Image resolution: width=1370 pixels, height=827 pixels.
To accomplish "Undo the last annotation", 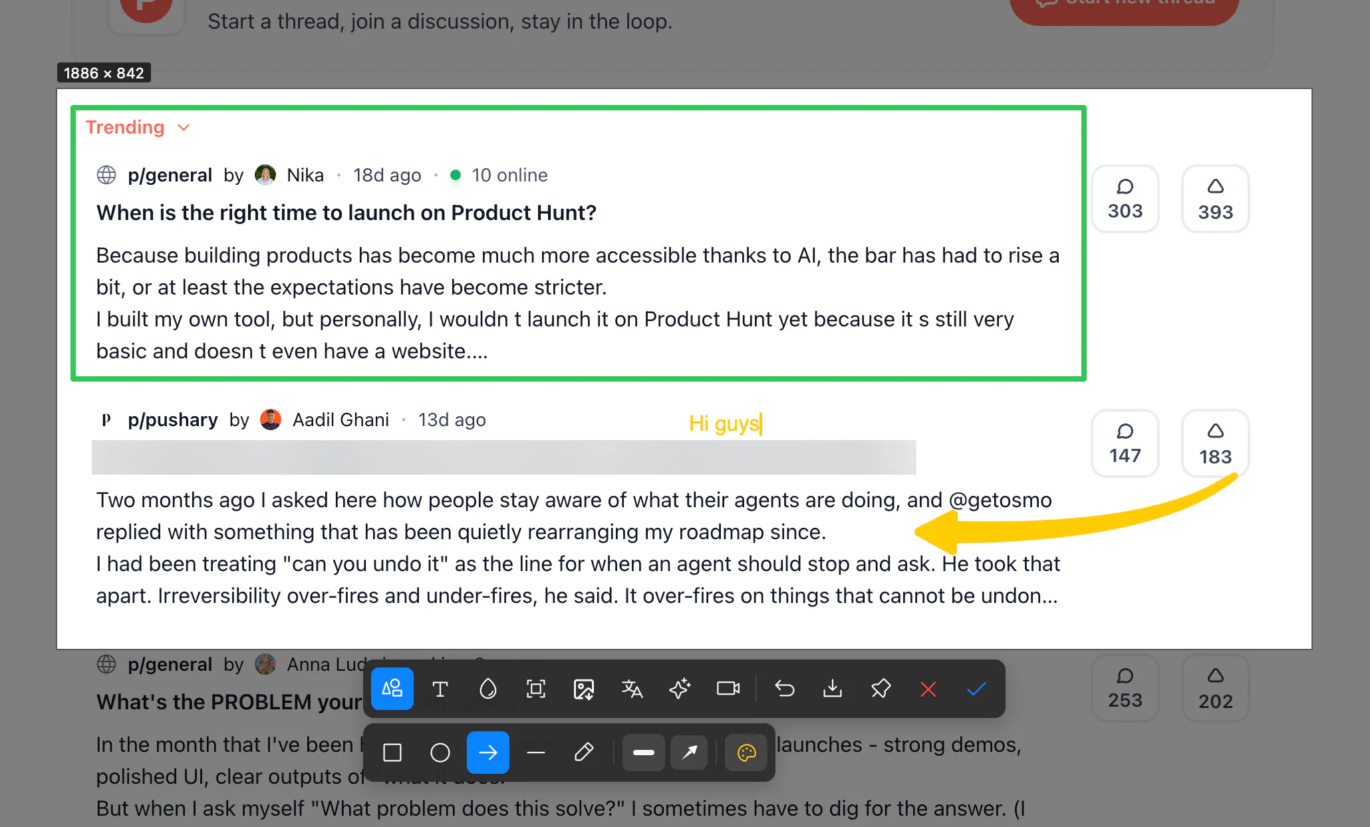I will pyautogui.click(x=785, y=689).
